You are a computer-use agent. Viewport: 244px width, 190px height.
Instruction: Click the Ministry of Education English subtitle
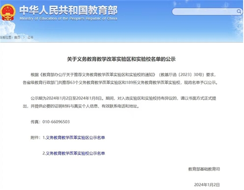[68, 19]
